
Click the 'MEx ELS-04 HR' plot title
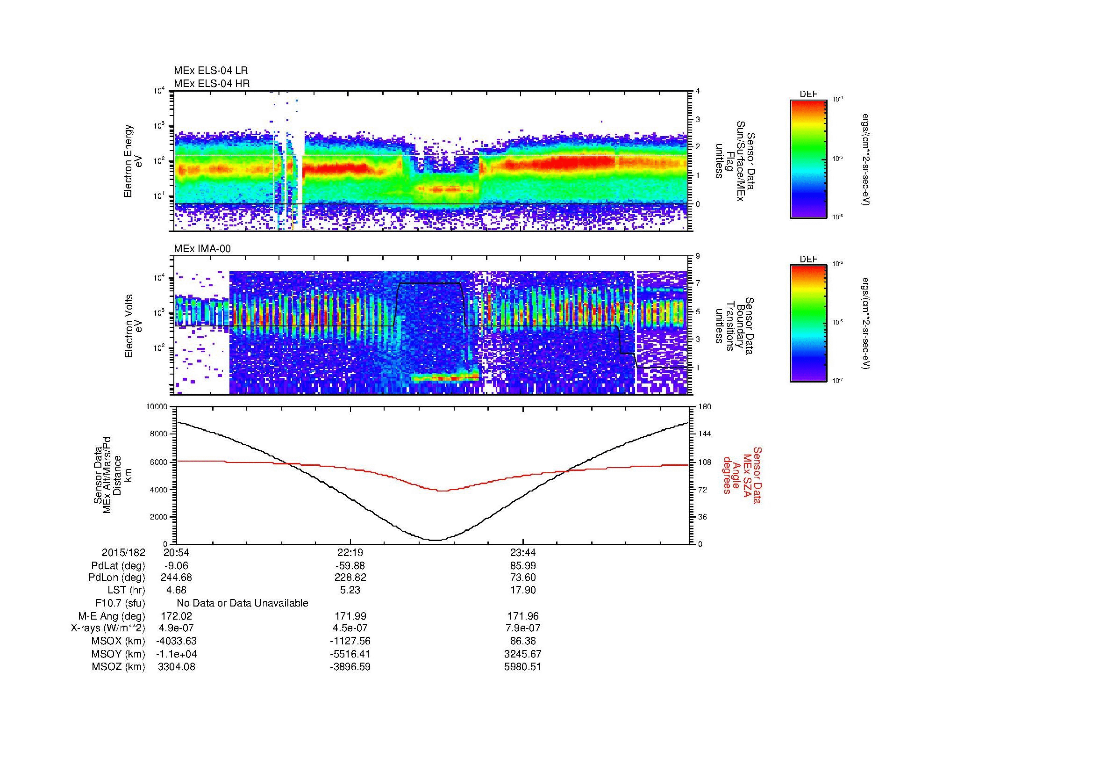click(211, 83)
